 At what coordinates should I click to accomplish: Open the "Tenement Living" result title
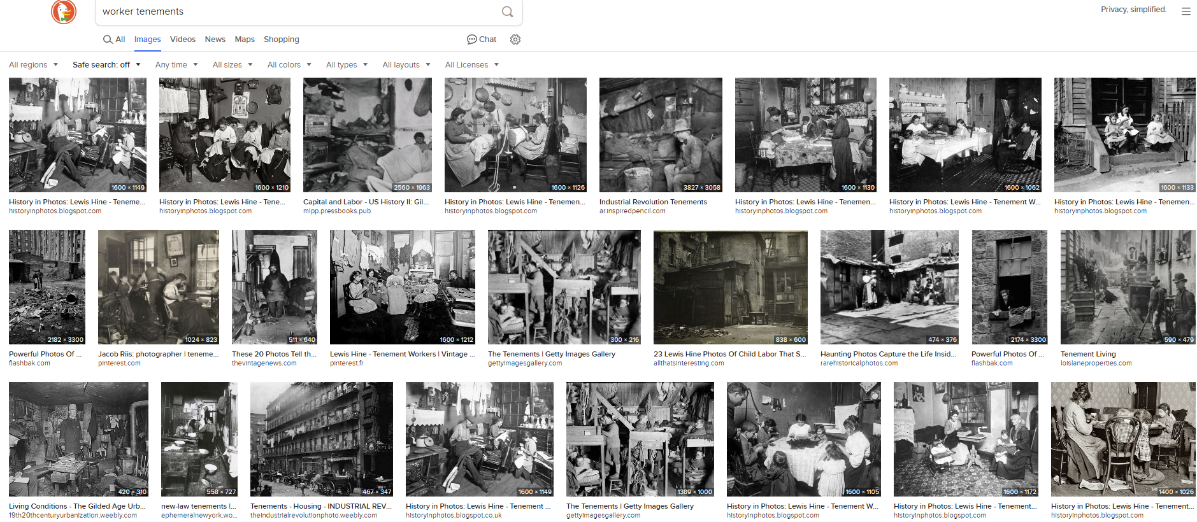(1088, 354)
